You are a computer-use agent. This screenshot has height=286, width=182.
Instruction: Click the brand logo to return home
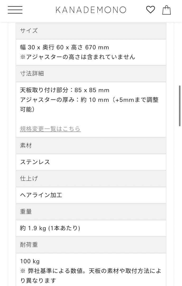(x=91, y=10)
